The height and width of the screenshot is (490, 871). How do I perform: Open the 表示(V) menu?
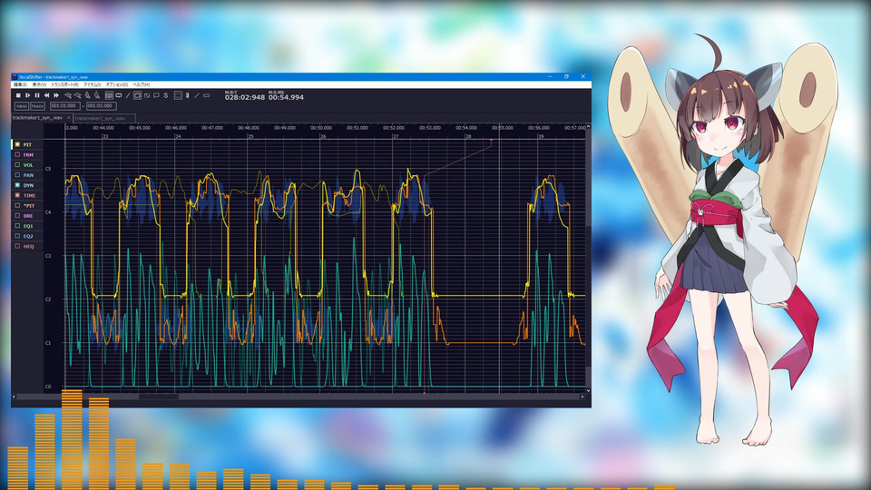(x=39, y=85)
